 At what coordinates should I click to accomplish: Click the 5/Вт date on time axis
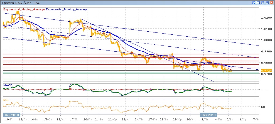tap(229, 119)
